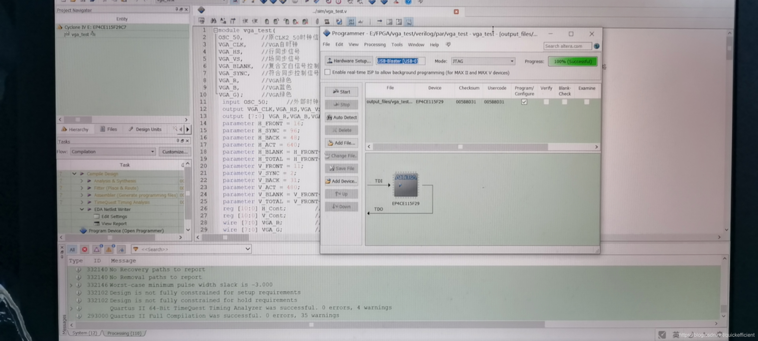Click the Start programming button
Viewport: 758px width, 341px height.
(x=341, y=92)
